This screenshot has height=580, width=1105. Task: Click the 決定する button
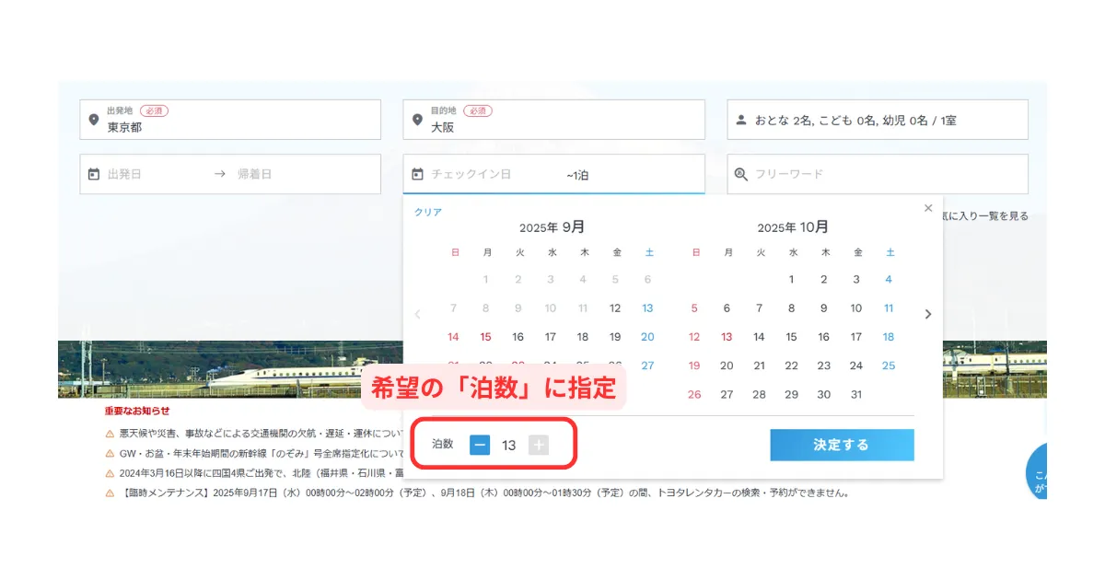pos(842,445)
